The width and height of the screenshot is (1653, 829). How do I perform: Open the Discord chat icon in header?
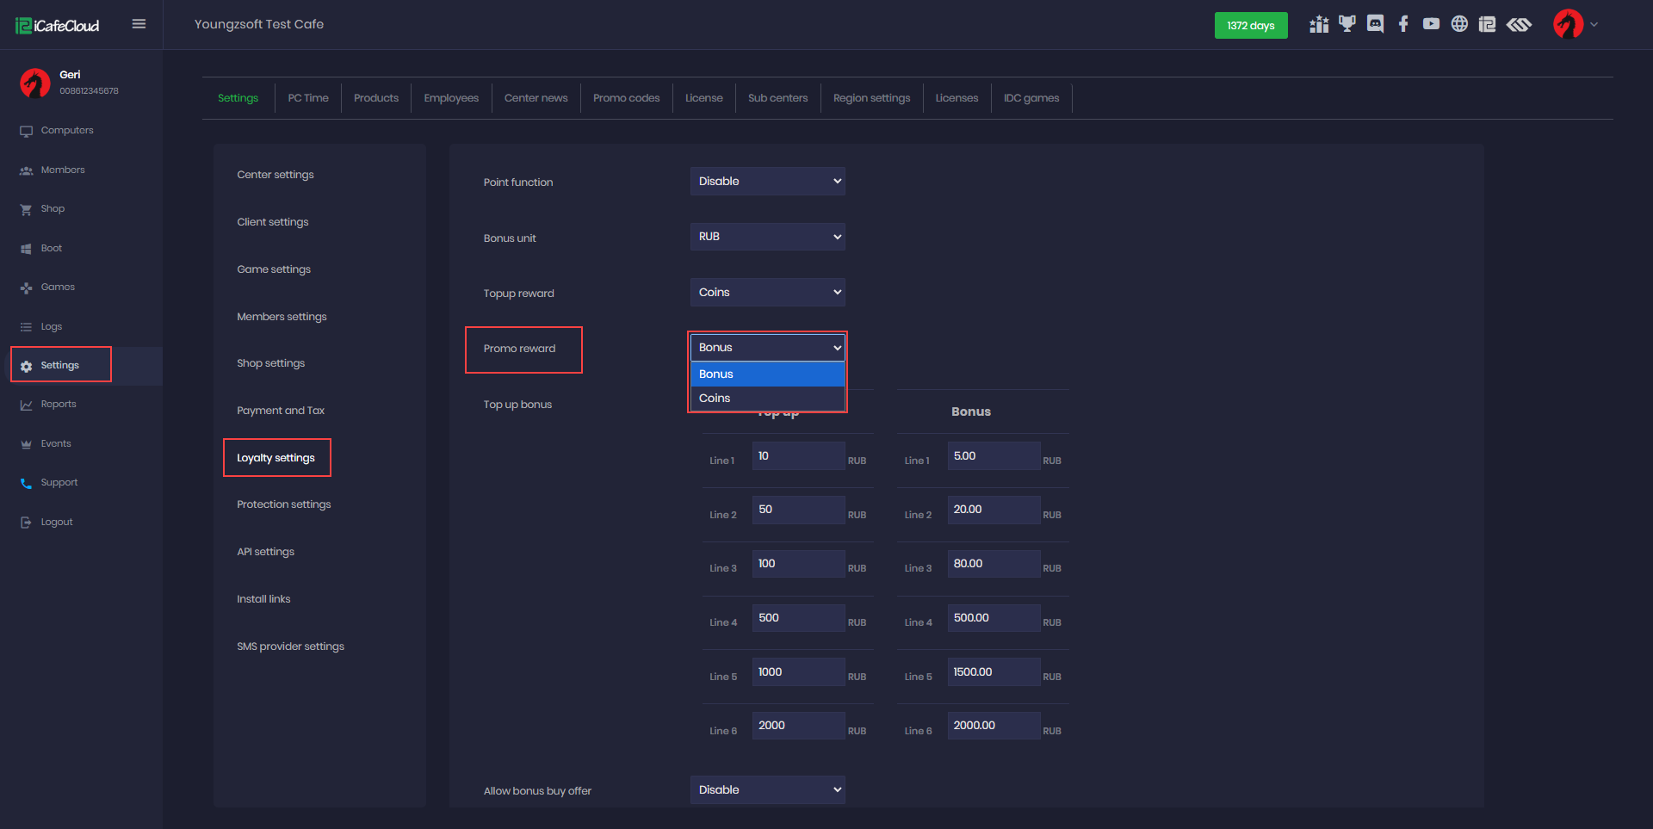[x=1375, y=24]
